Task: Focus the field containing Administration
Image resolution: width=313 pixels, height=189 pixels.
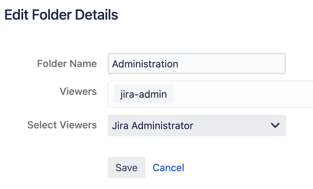Action: (196, 64)
